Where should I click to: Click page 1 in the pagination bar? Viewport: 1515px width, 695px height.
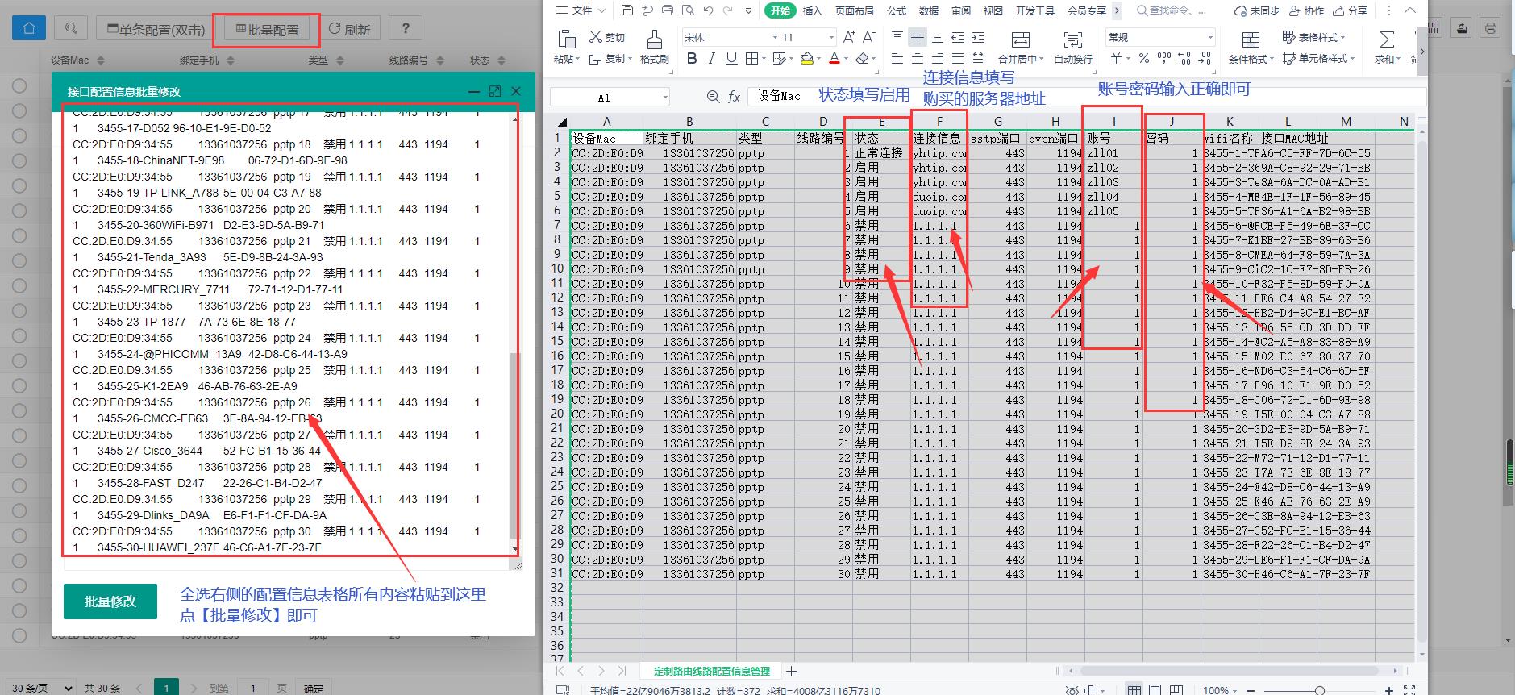click(x=166, y=688)
